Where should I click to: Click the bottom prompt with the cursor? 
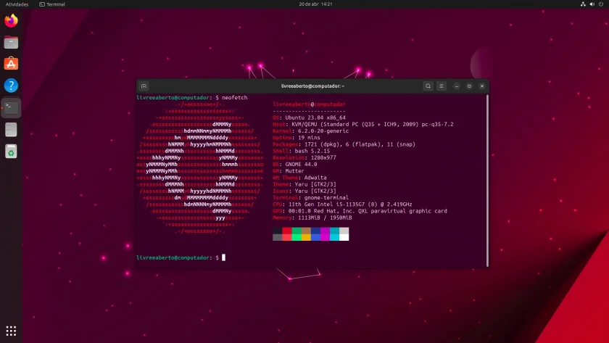pyautogui.click(x=181, y=257)
